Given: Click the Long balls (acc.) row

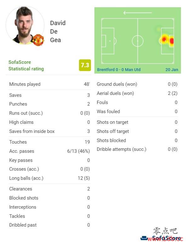Looking at the screenshot, I should [x=49, y=178].
